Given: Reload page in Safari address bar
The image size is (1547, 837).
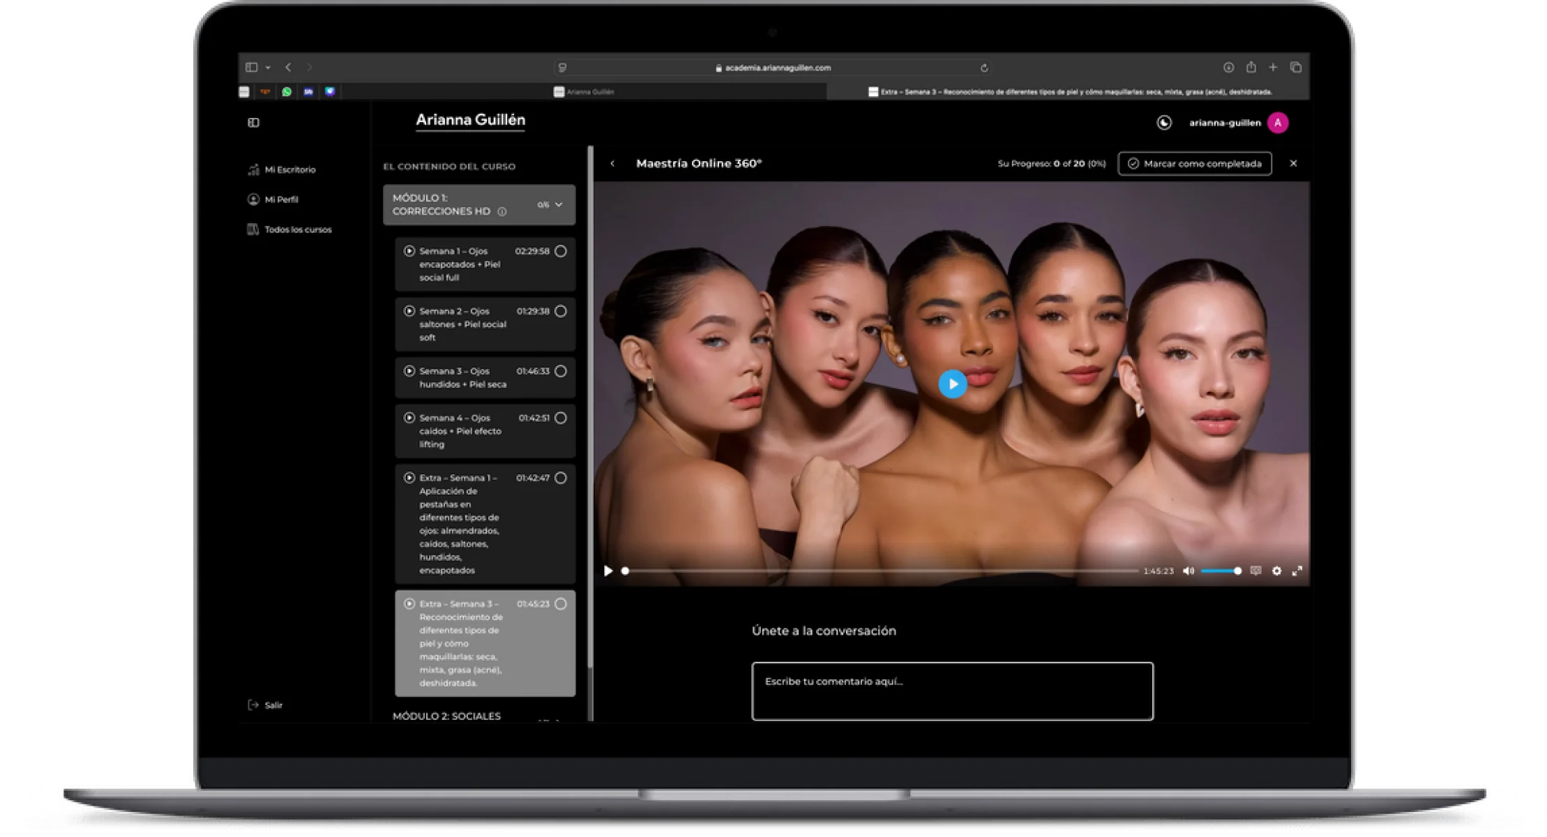Looking at the screenshot, I should click(x=984, y=68).
